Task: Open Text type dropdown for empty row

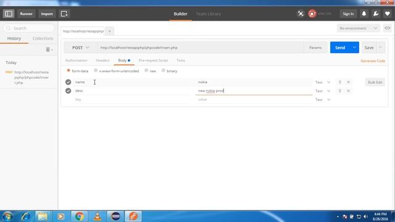Action: point(323,100)
